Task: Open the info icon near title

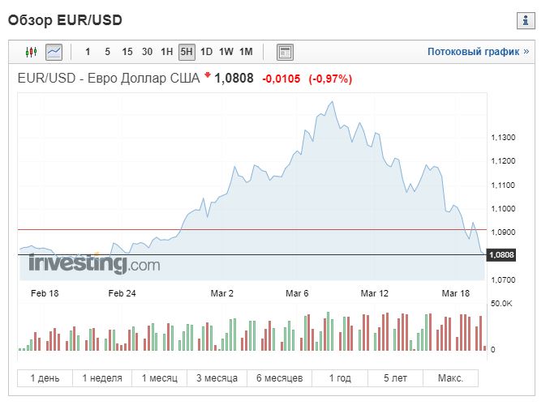Action: pyautogui.click(x=526, y=21)
